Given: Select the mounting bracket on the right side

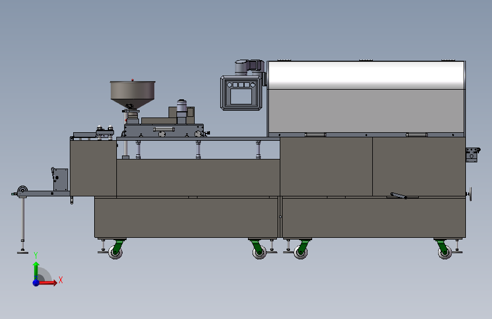Looking at the screenshot, I should 472,155.
